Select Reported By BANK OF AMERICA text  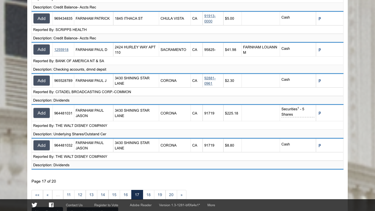[x=69, y=61]
